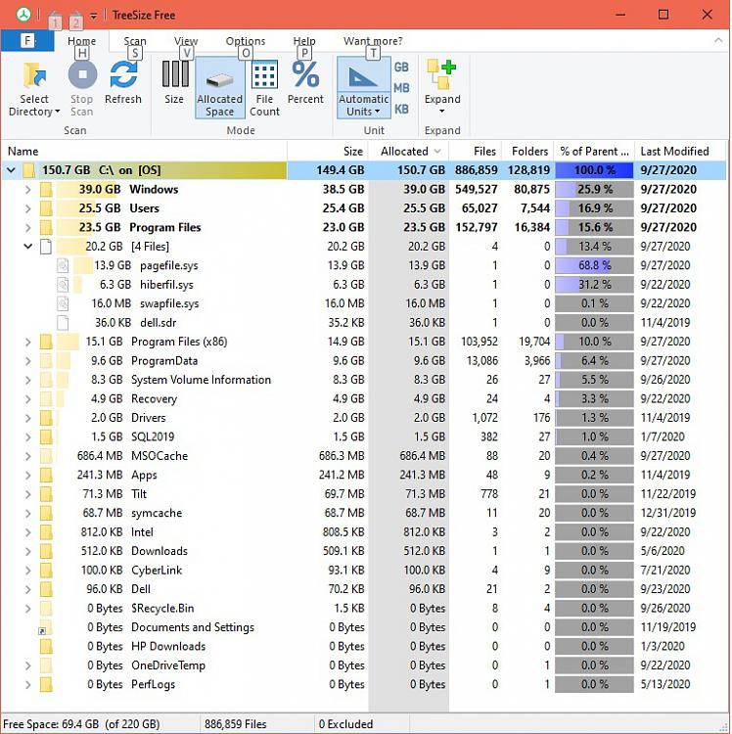Viewport: 732px width, 734px height.
Task: Open the Want more? tab
Action: (373, 41)
